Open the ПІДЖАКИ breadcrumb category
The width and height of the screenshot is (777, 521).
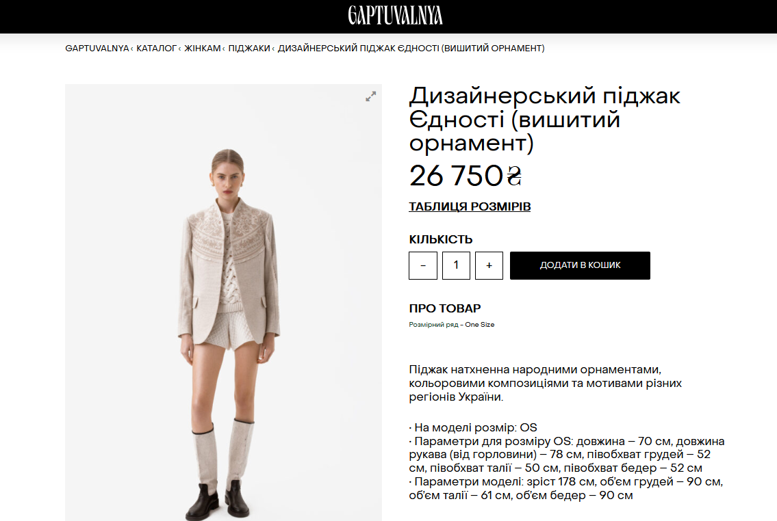coord(249,48)
